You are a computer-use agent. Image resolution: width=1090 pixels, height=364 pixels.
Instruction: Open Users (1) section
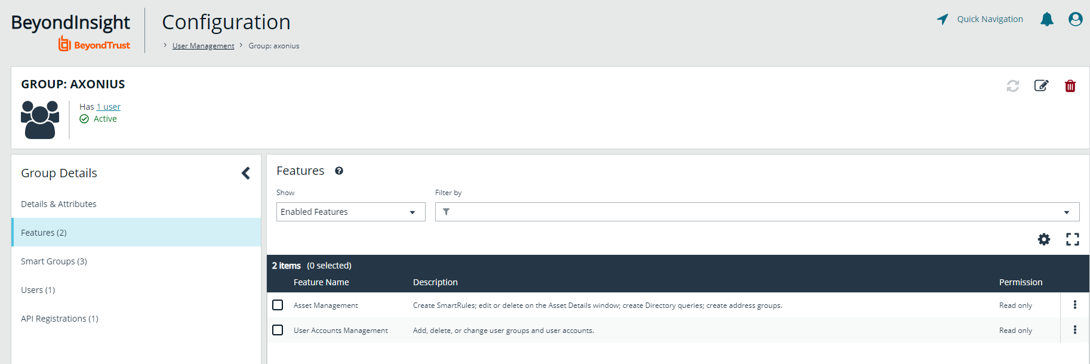coord(136,290)
